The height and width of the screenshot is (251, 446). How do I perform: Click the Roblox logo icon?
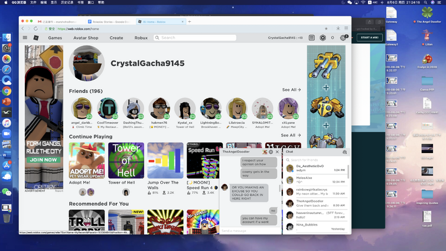(36, 38)
